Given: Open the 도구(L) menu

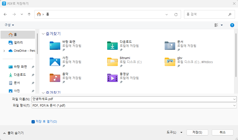Looking at the screenshot, I should point(174,132).
